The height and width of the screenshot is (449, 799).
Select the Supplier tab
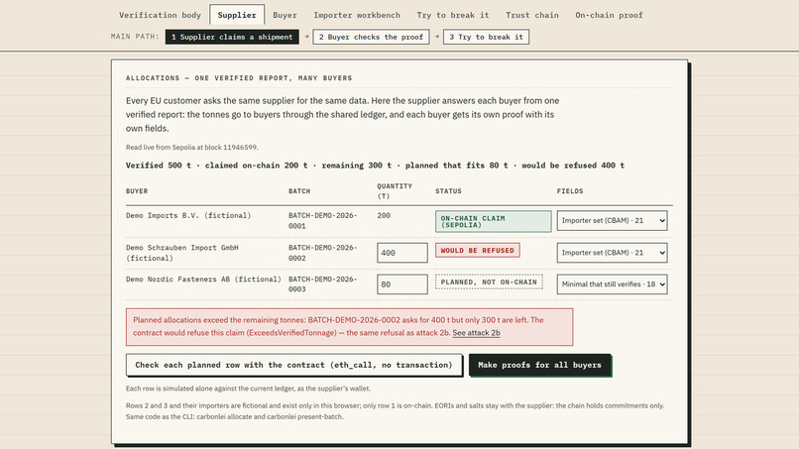pyautogui.click(x=237, y=15)
